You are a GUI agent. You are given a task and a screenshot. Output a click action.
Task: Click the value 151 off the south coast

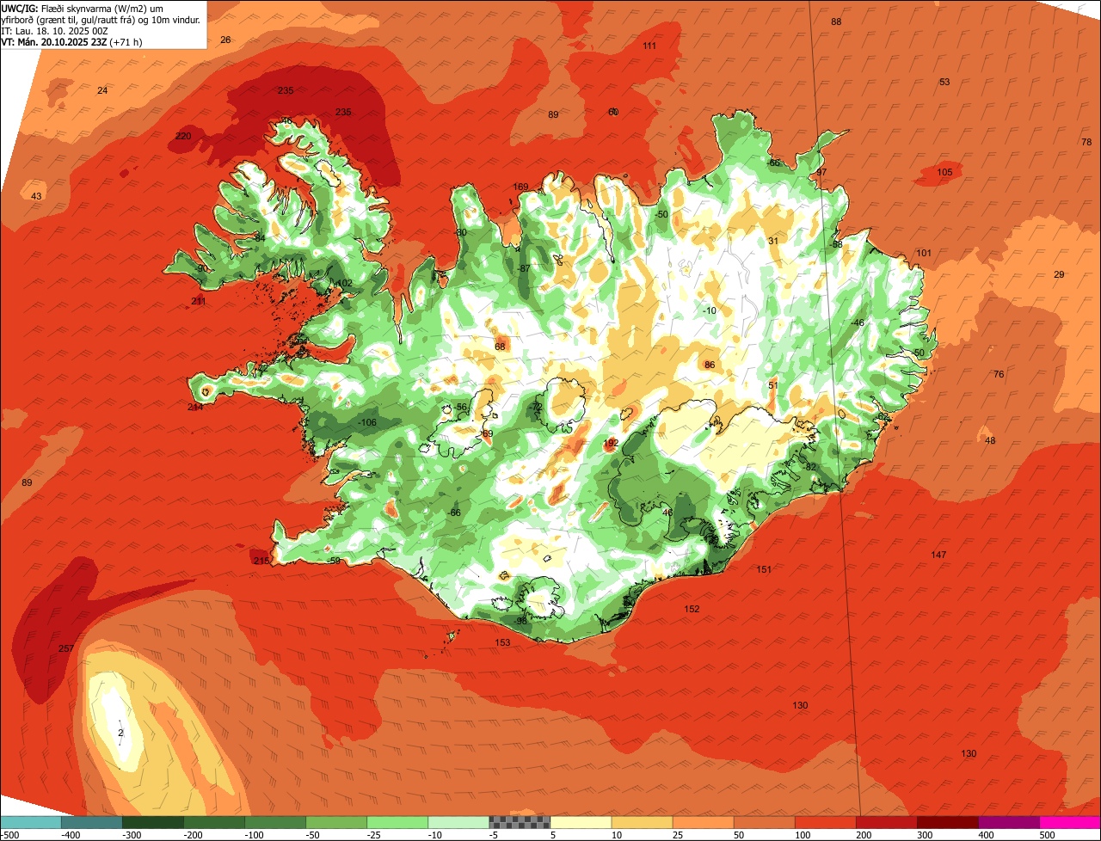point(764,569)
